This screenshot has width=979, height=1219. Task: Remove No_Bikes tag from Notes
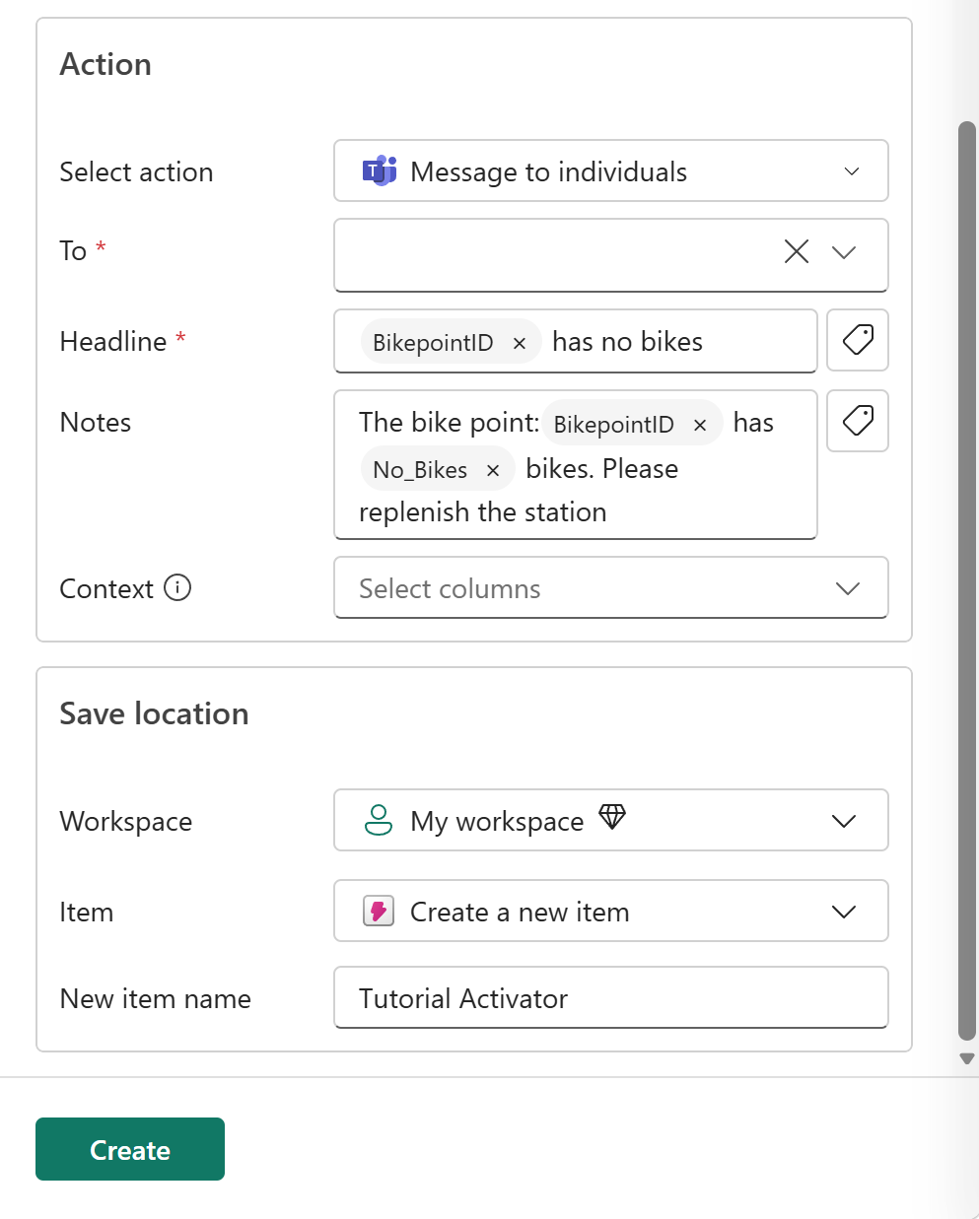tap(493, 470)
